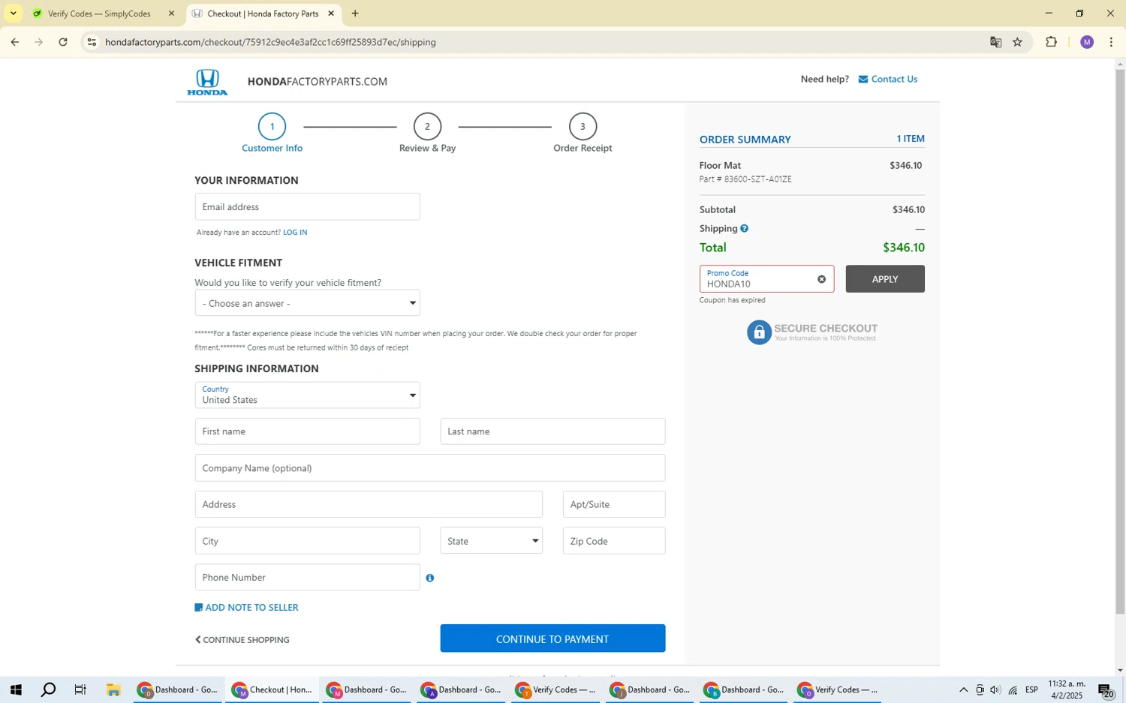Viewport: 1126px width, 703px height.
Task: Click the Zip Code field
Action: (x=614, y=541)
